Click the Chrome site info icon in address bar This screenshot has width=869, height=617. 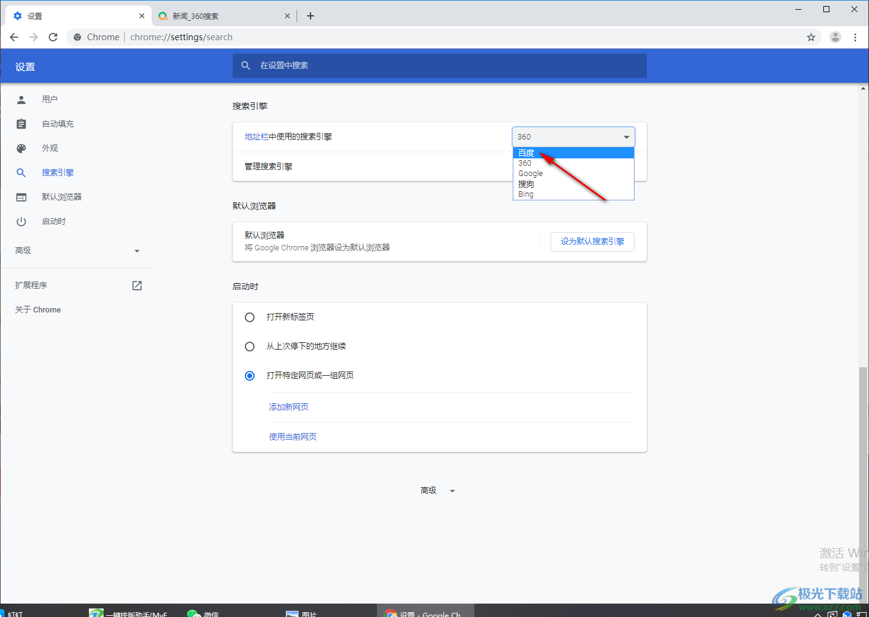pos(77,37)
